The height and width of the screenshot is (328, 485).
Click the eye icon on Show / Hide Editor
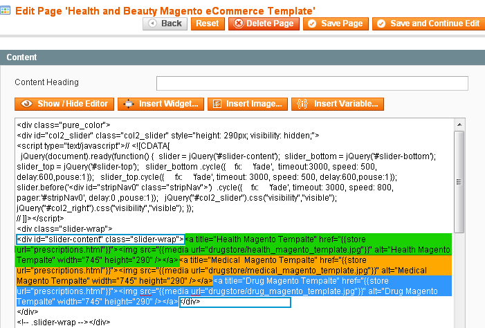point(26,104)
